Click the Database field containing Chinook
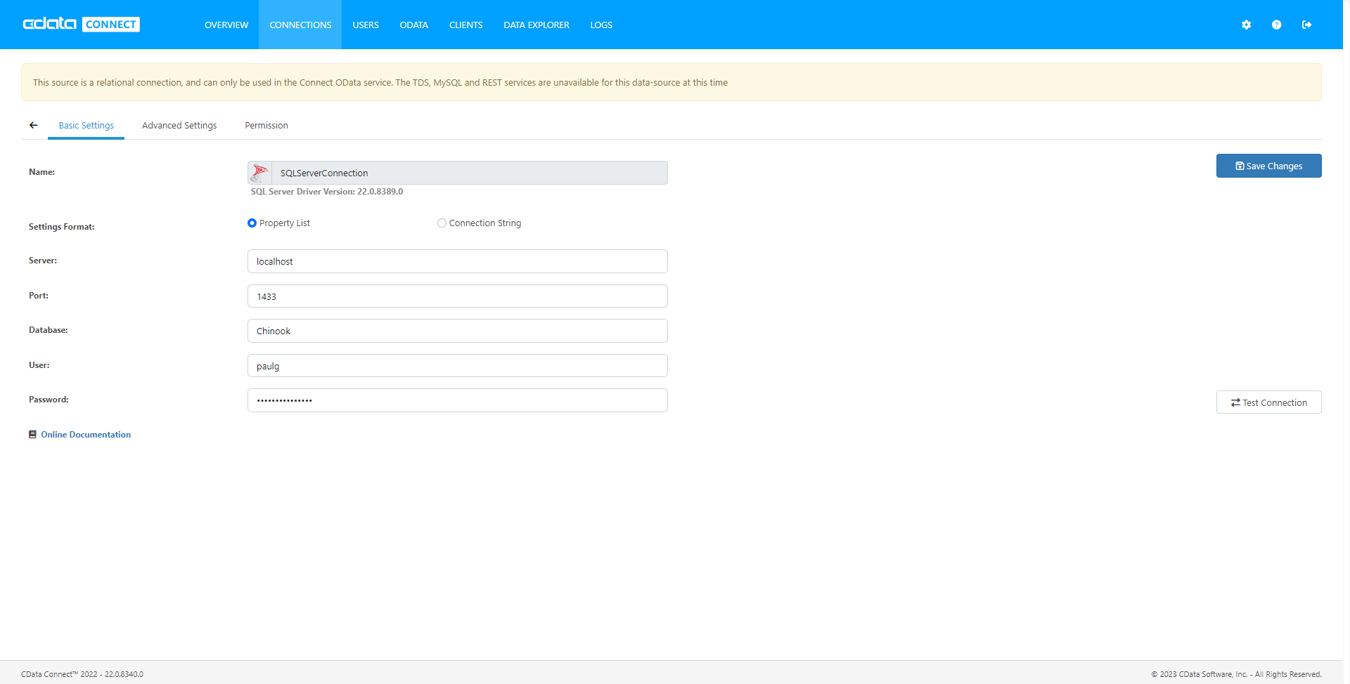This screenshot has width=1350, height=684. (x=457, y=331)
